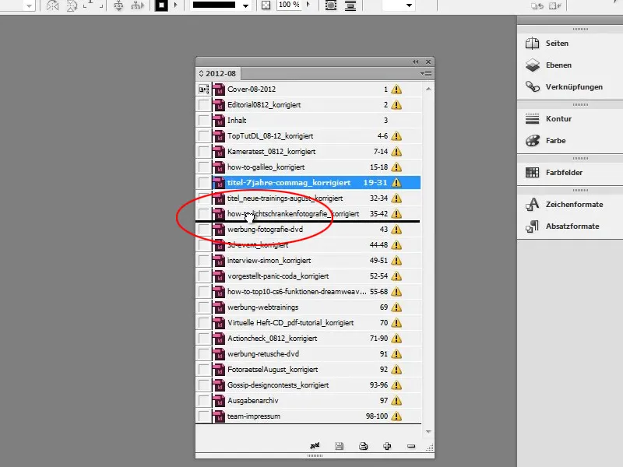The height and width of the screenshot is (467, 623).
Task: Toggle style source box beside Inhalt
Action: [x=204, y=121]
